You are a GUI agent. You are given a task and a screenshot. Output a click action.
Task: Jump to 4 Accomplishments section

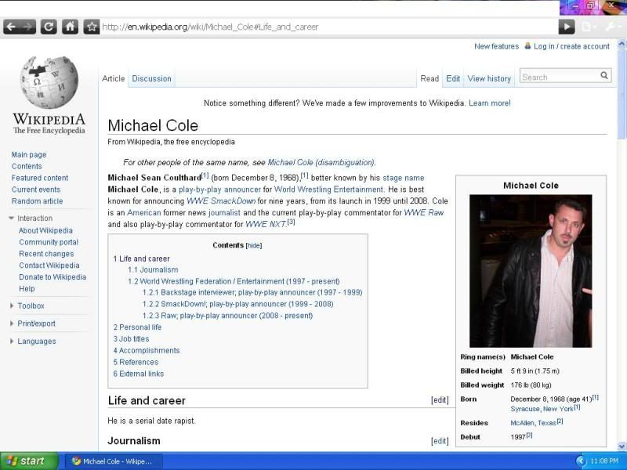point(146,350)
